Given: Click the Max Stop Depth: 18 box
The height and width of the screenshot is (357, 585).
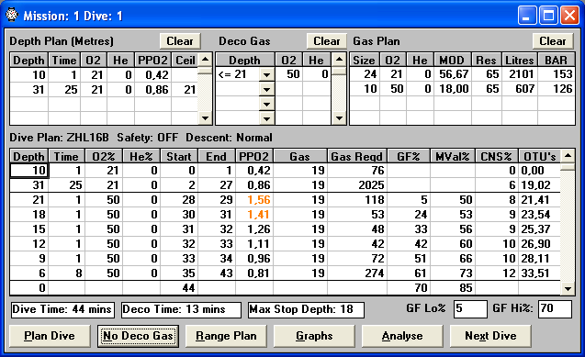Looking at the screenshot, I should pos(306,309).
